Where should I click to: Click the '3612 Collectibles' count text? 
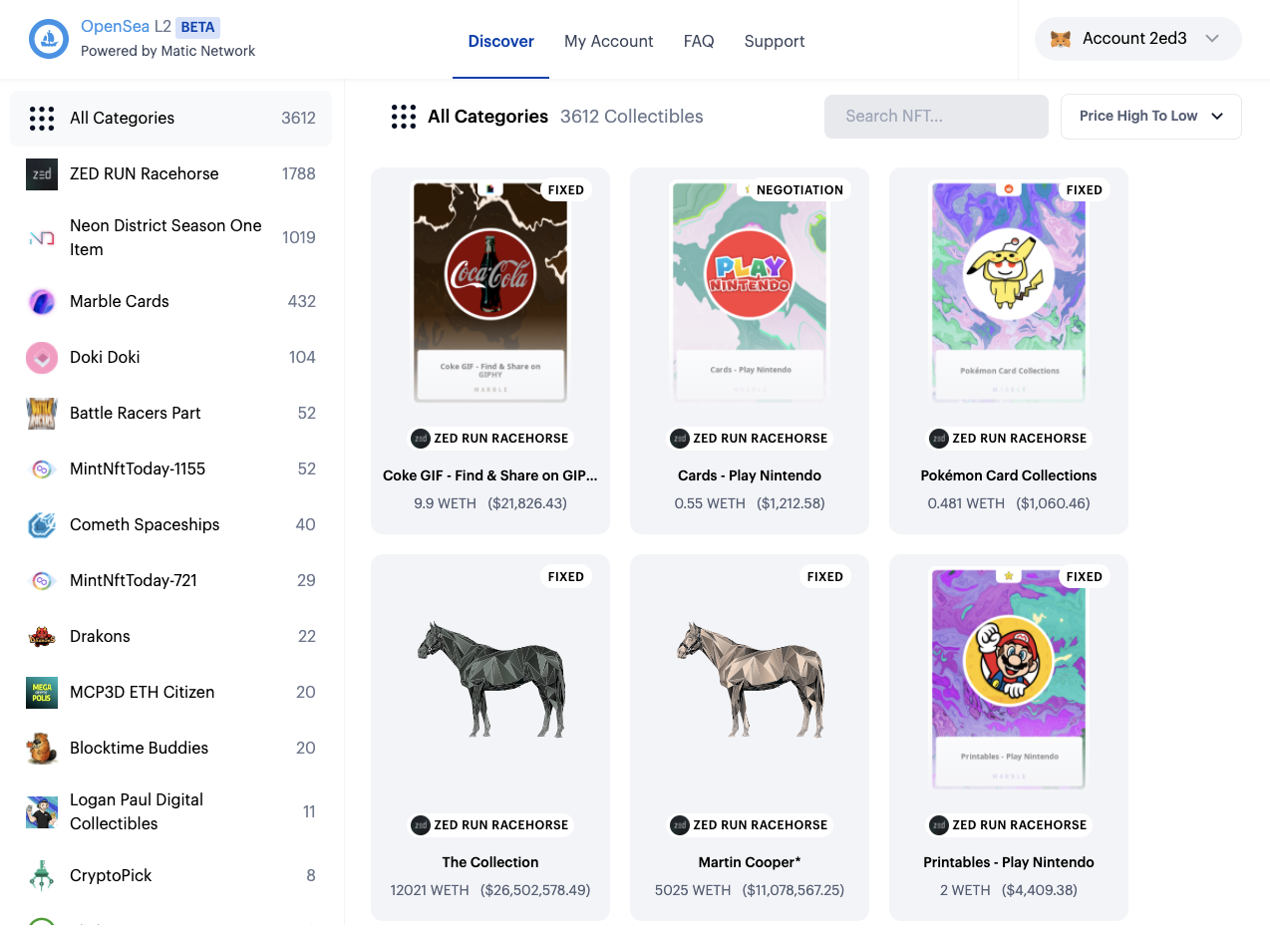(632, 117)
